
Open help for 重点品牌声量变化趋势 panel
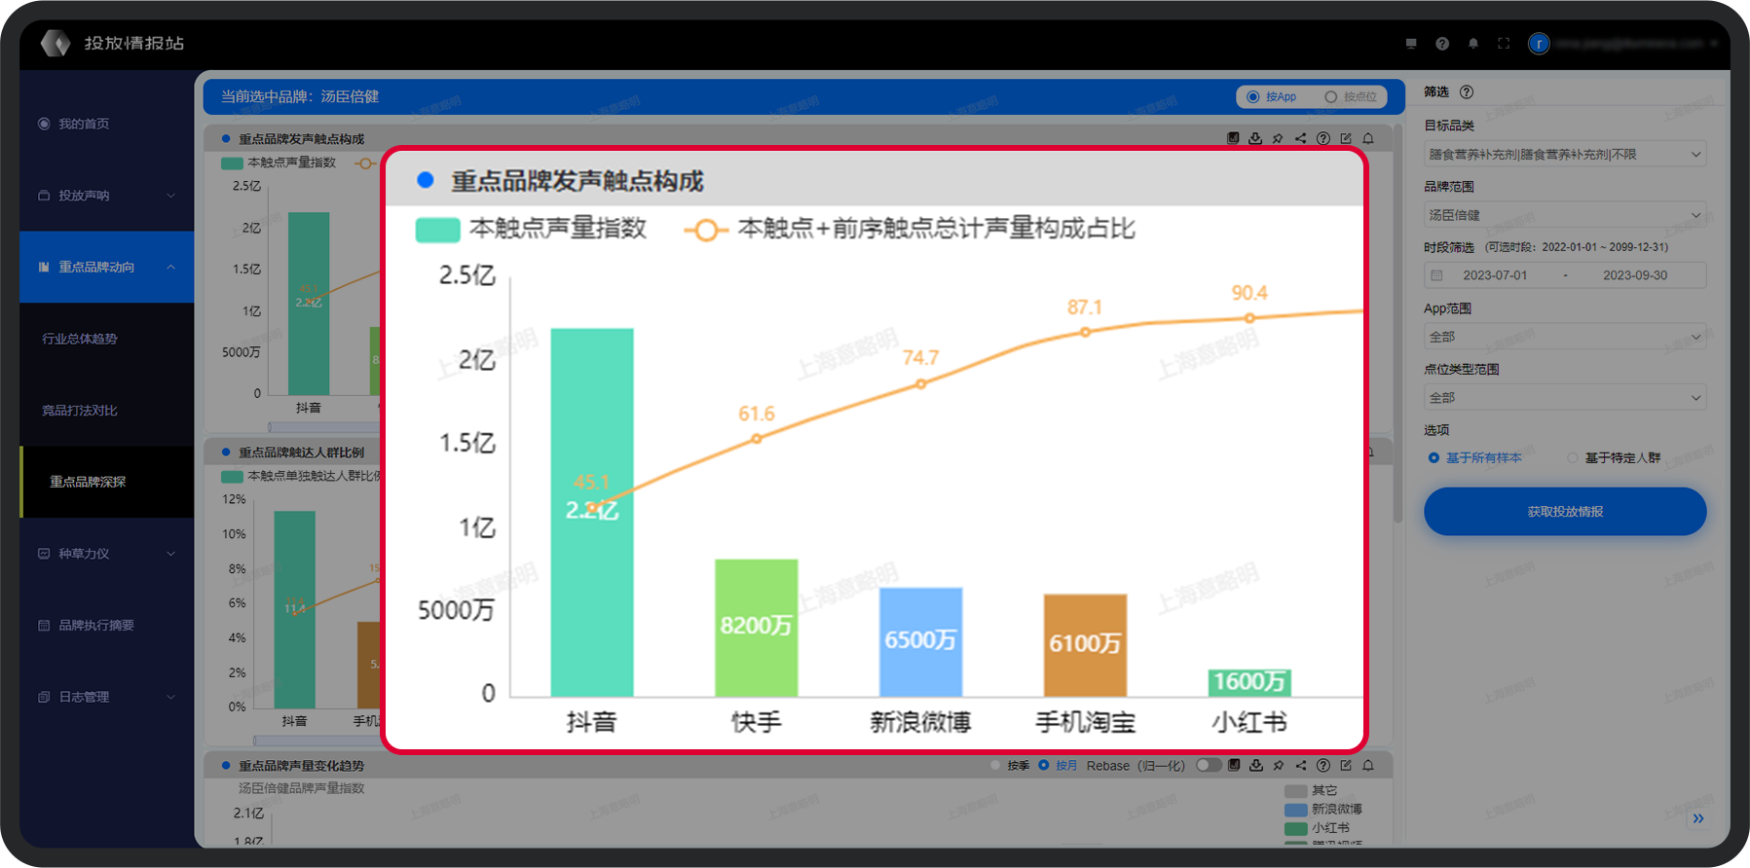tap(1323, 765)
